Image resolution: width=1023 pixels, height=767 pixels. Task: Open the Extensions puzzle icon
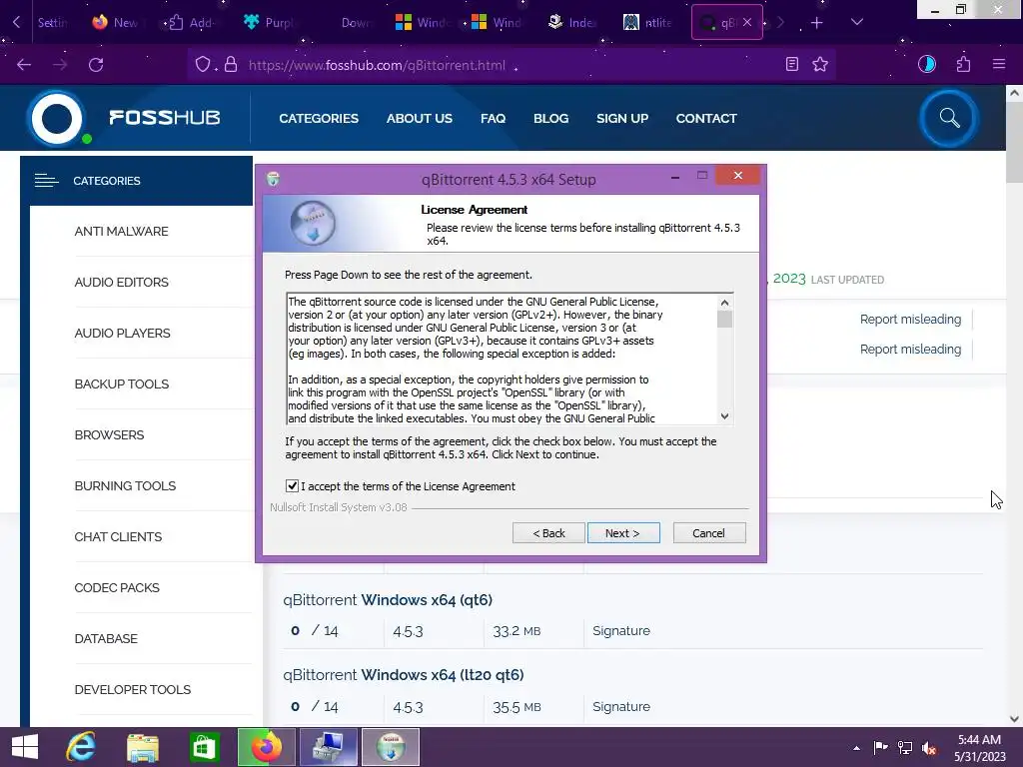(x=964, y=64)
